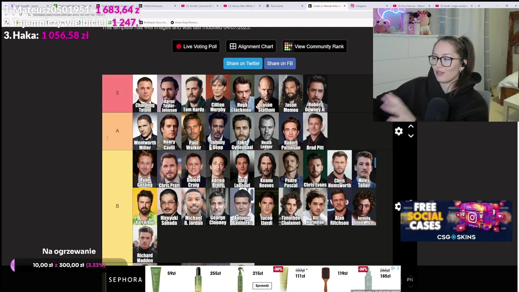
Task: Move row A up with arrow
Action: point(411,127)
